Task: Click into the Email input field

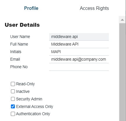Action: (79, 59)
